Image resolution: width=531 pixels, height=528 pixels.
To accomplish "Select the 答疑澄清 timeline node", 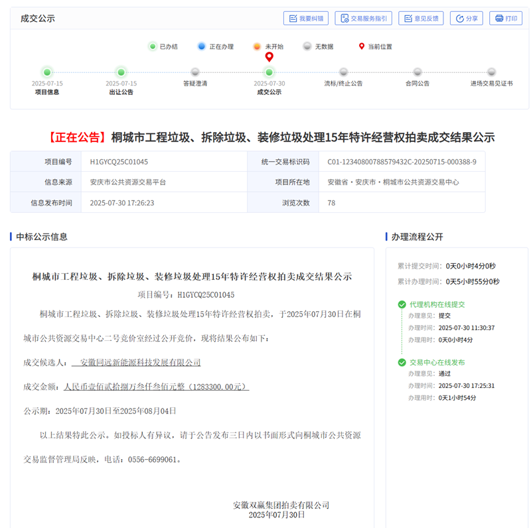I will point(195,72).
